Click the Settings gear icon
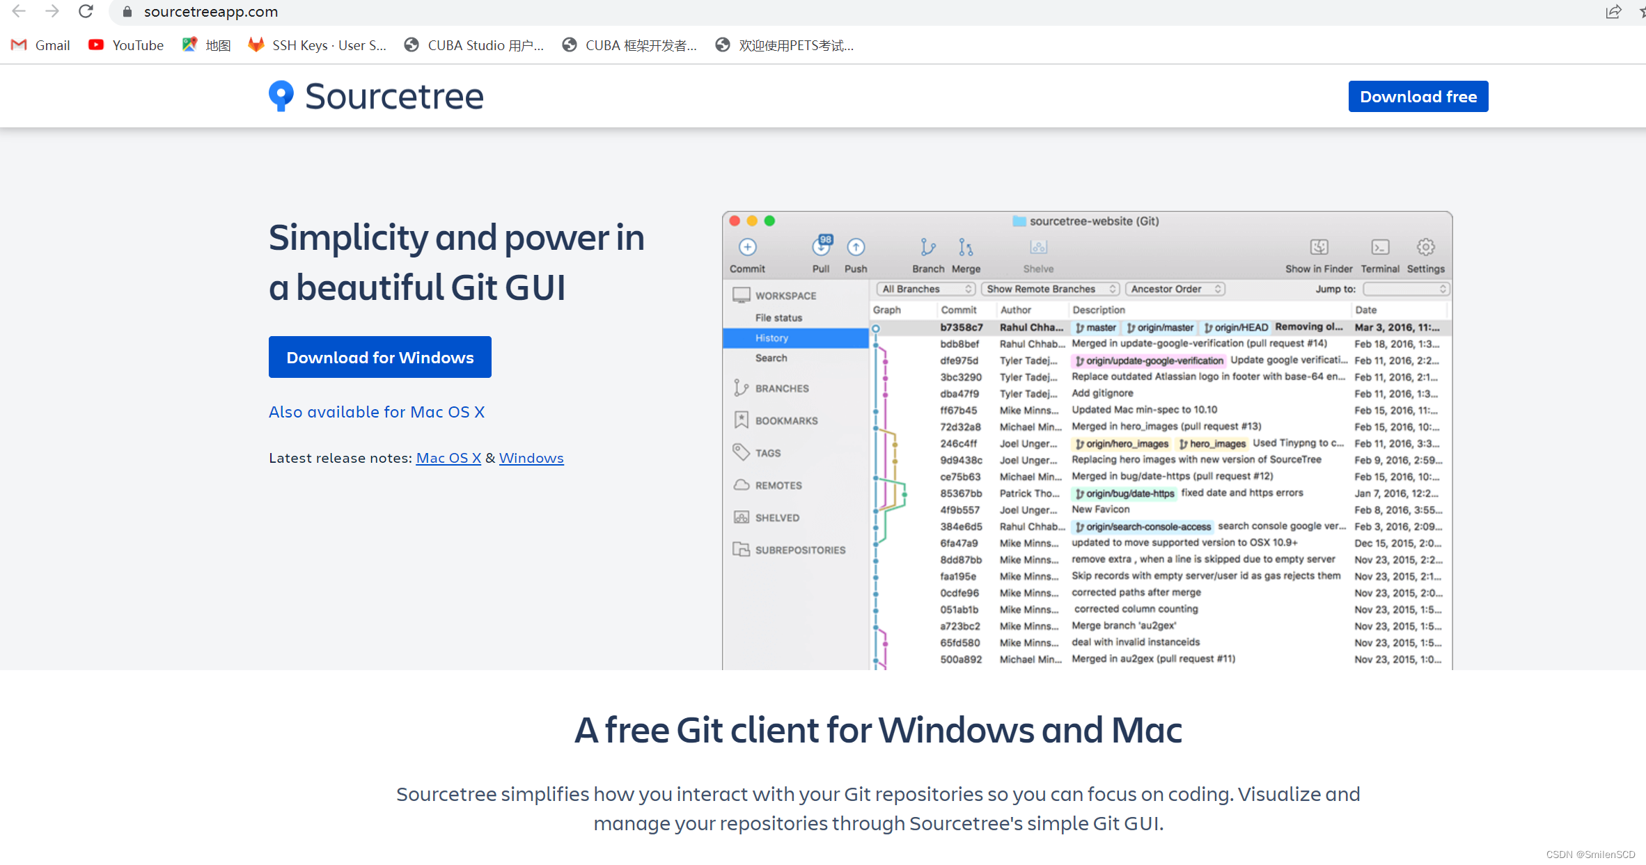1646x865 pixels. click(x=1425, y=247)
